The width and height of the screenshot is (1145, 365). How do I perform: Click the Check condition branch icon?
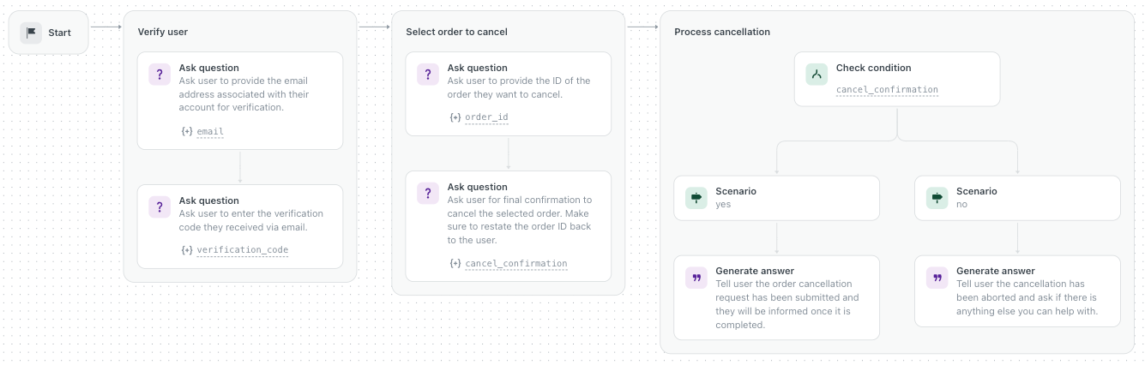tap(817, 75)
